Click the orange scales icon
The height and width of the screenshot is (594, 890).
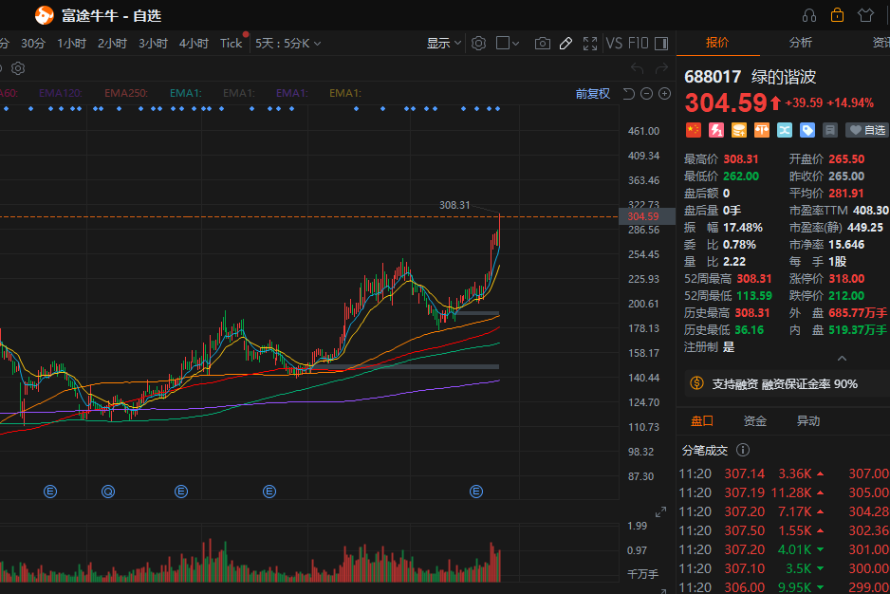coord(762,130)
